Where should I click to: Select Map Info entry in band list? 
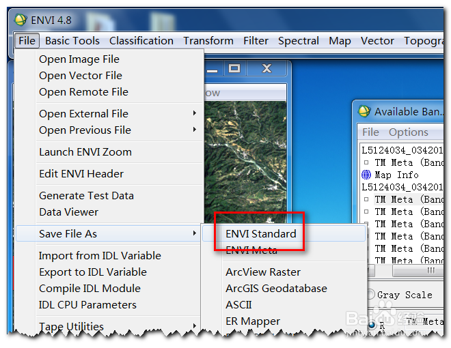click(396, 175)
